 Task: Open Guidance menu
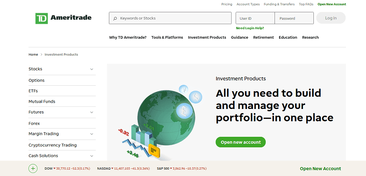point(239,37)
